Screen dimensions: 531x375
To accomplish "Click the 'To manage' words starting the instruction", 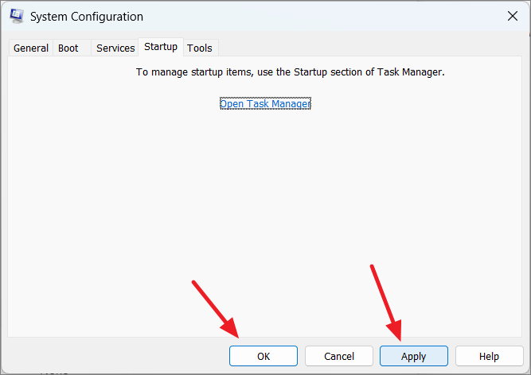I will [x=162, y=72].
